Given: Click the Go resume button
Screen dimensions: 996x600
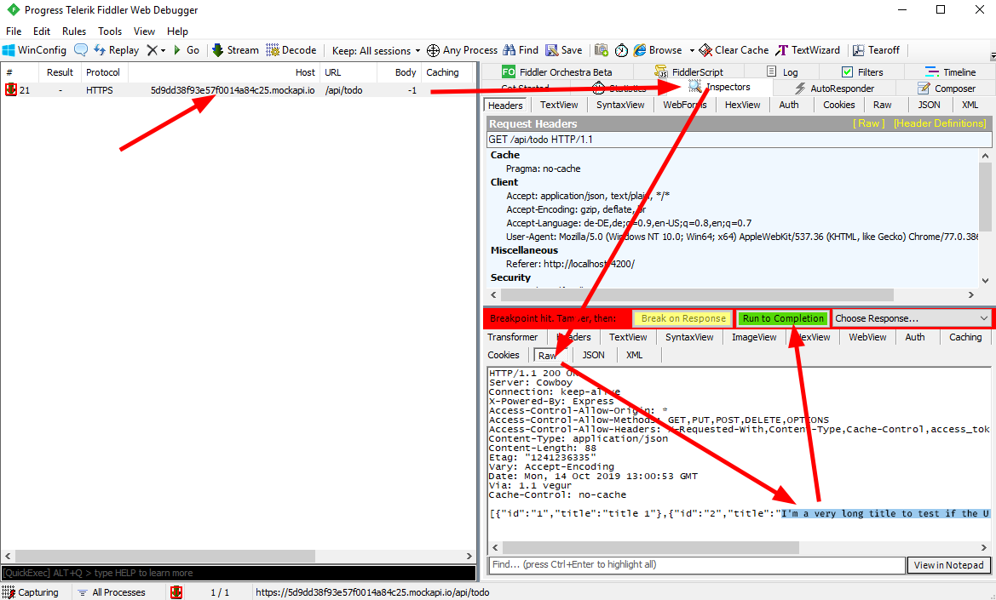Looking at the screenshot, I should (187, 50).
